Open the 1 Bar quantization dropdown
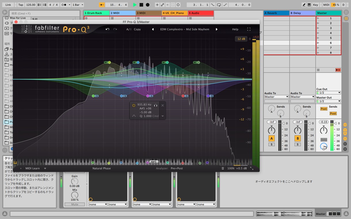The width and height of the screenshot is (351, 219). 78,5
